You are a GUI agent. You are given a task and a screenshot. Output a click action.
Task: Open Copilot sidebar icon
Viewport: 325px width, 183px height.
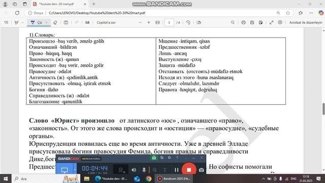321,13
